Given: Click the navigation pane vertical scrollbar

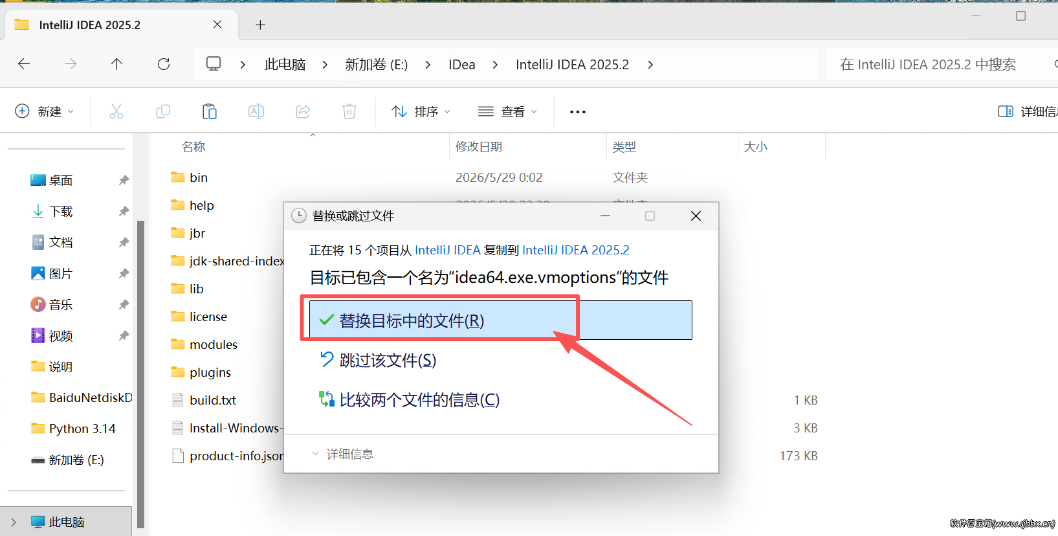Looking at the screenshot, I should click(140, 374).
